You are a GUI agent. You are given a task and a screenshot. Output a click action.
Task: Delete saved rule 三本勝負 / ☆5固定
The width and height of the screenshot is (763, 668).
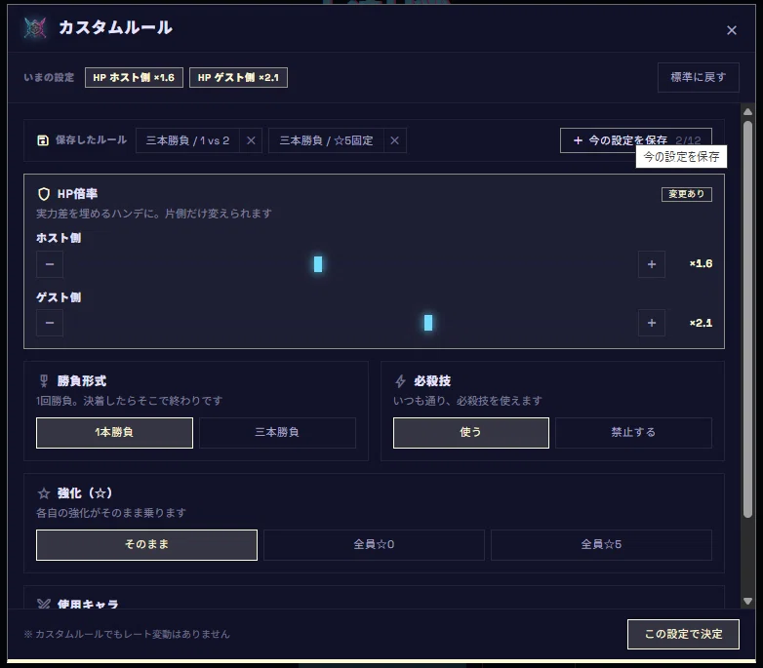[394, 140]
